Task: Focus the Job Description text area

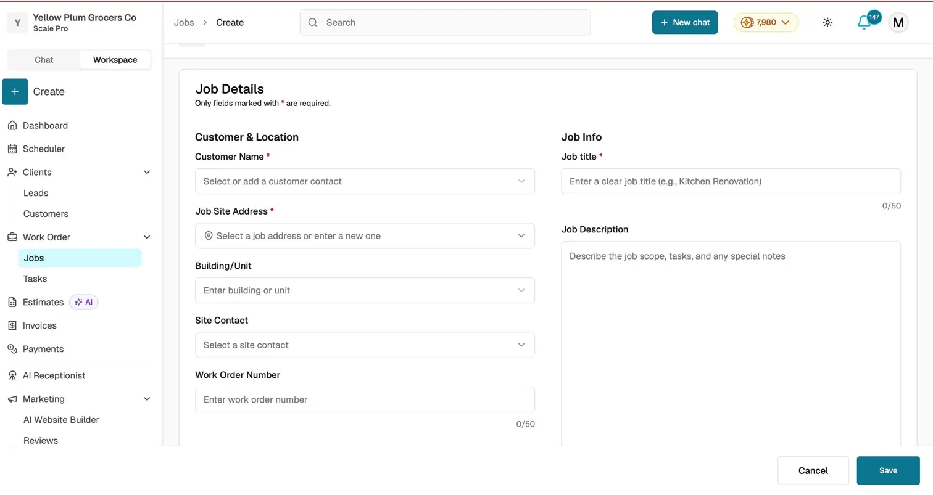Action: point(731,344)
